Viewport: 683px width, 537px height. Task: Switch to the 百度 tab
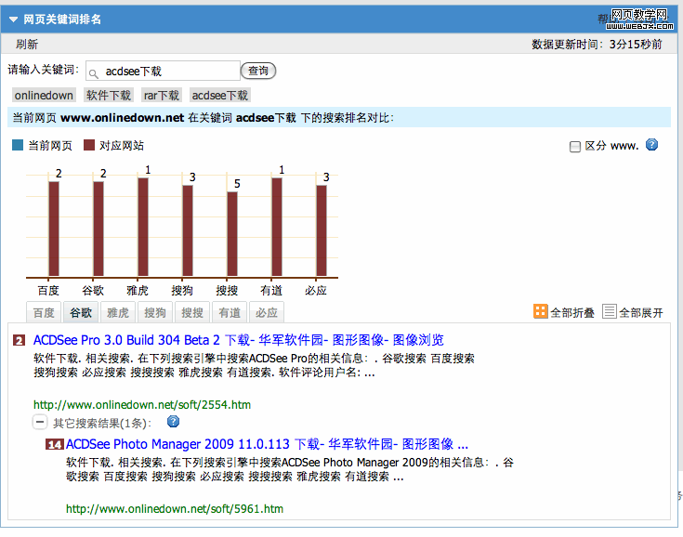[44, 313]
